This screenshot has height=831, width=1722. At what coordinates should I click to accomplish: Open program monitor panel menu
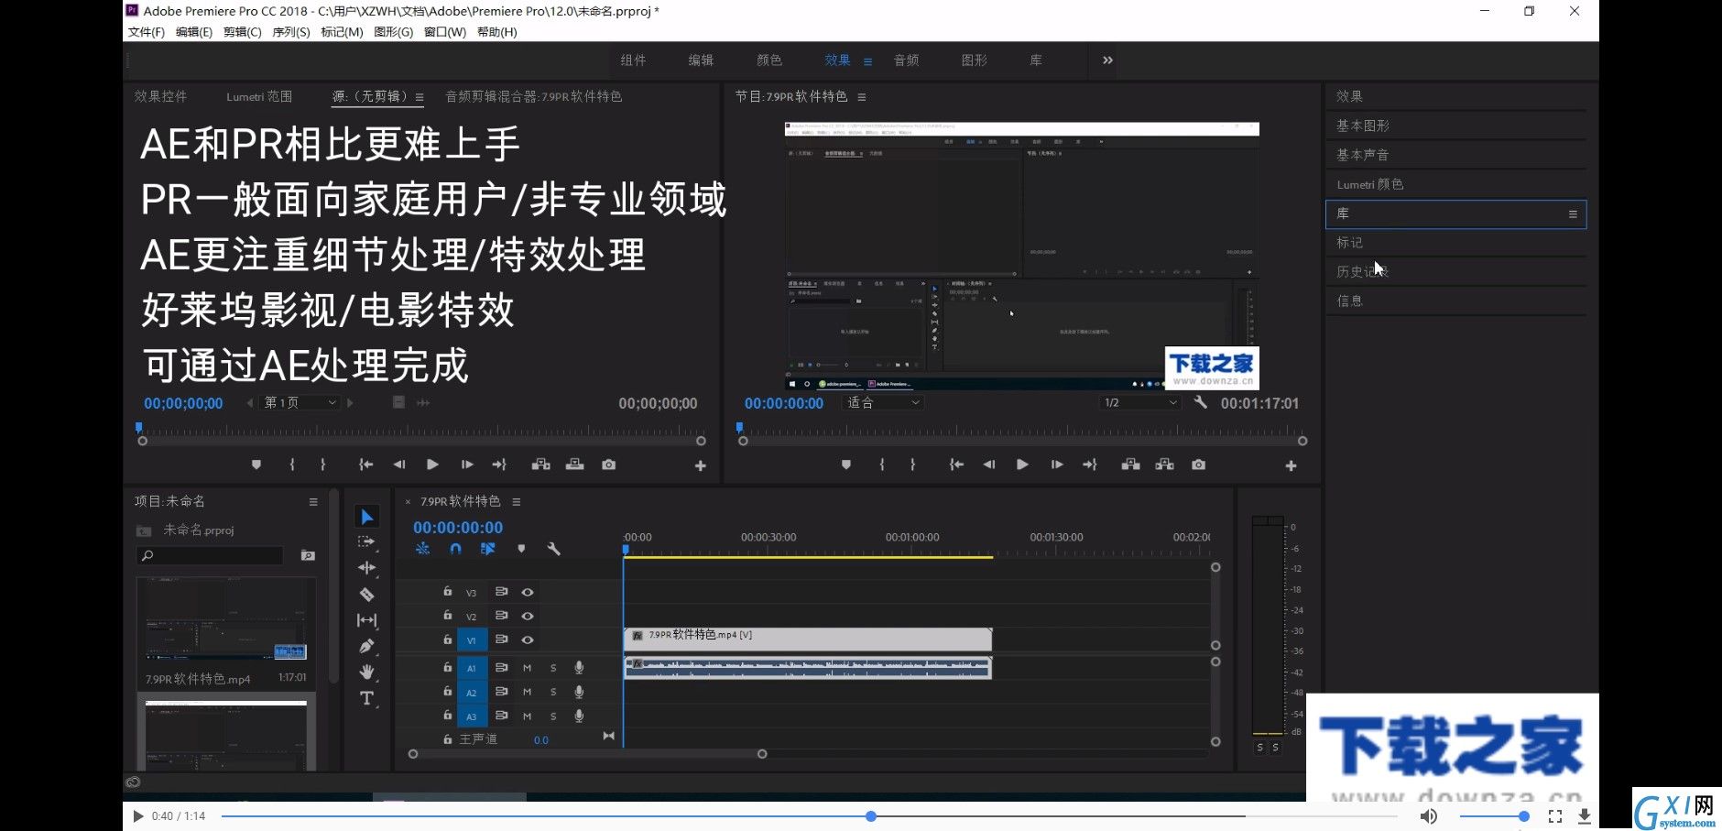pyautogui.click(x=862, y=97)
